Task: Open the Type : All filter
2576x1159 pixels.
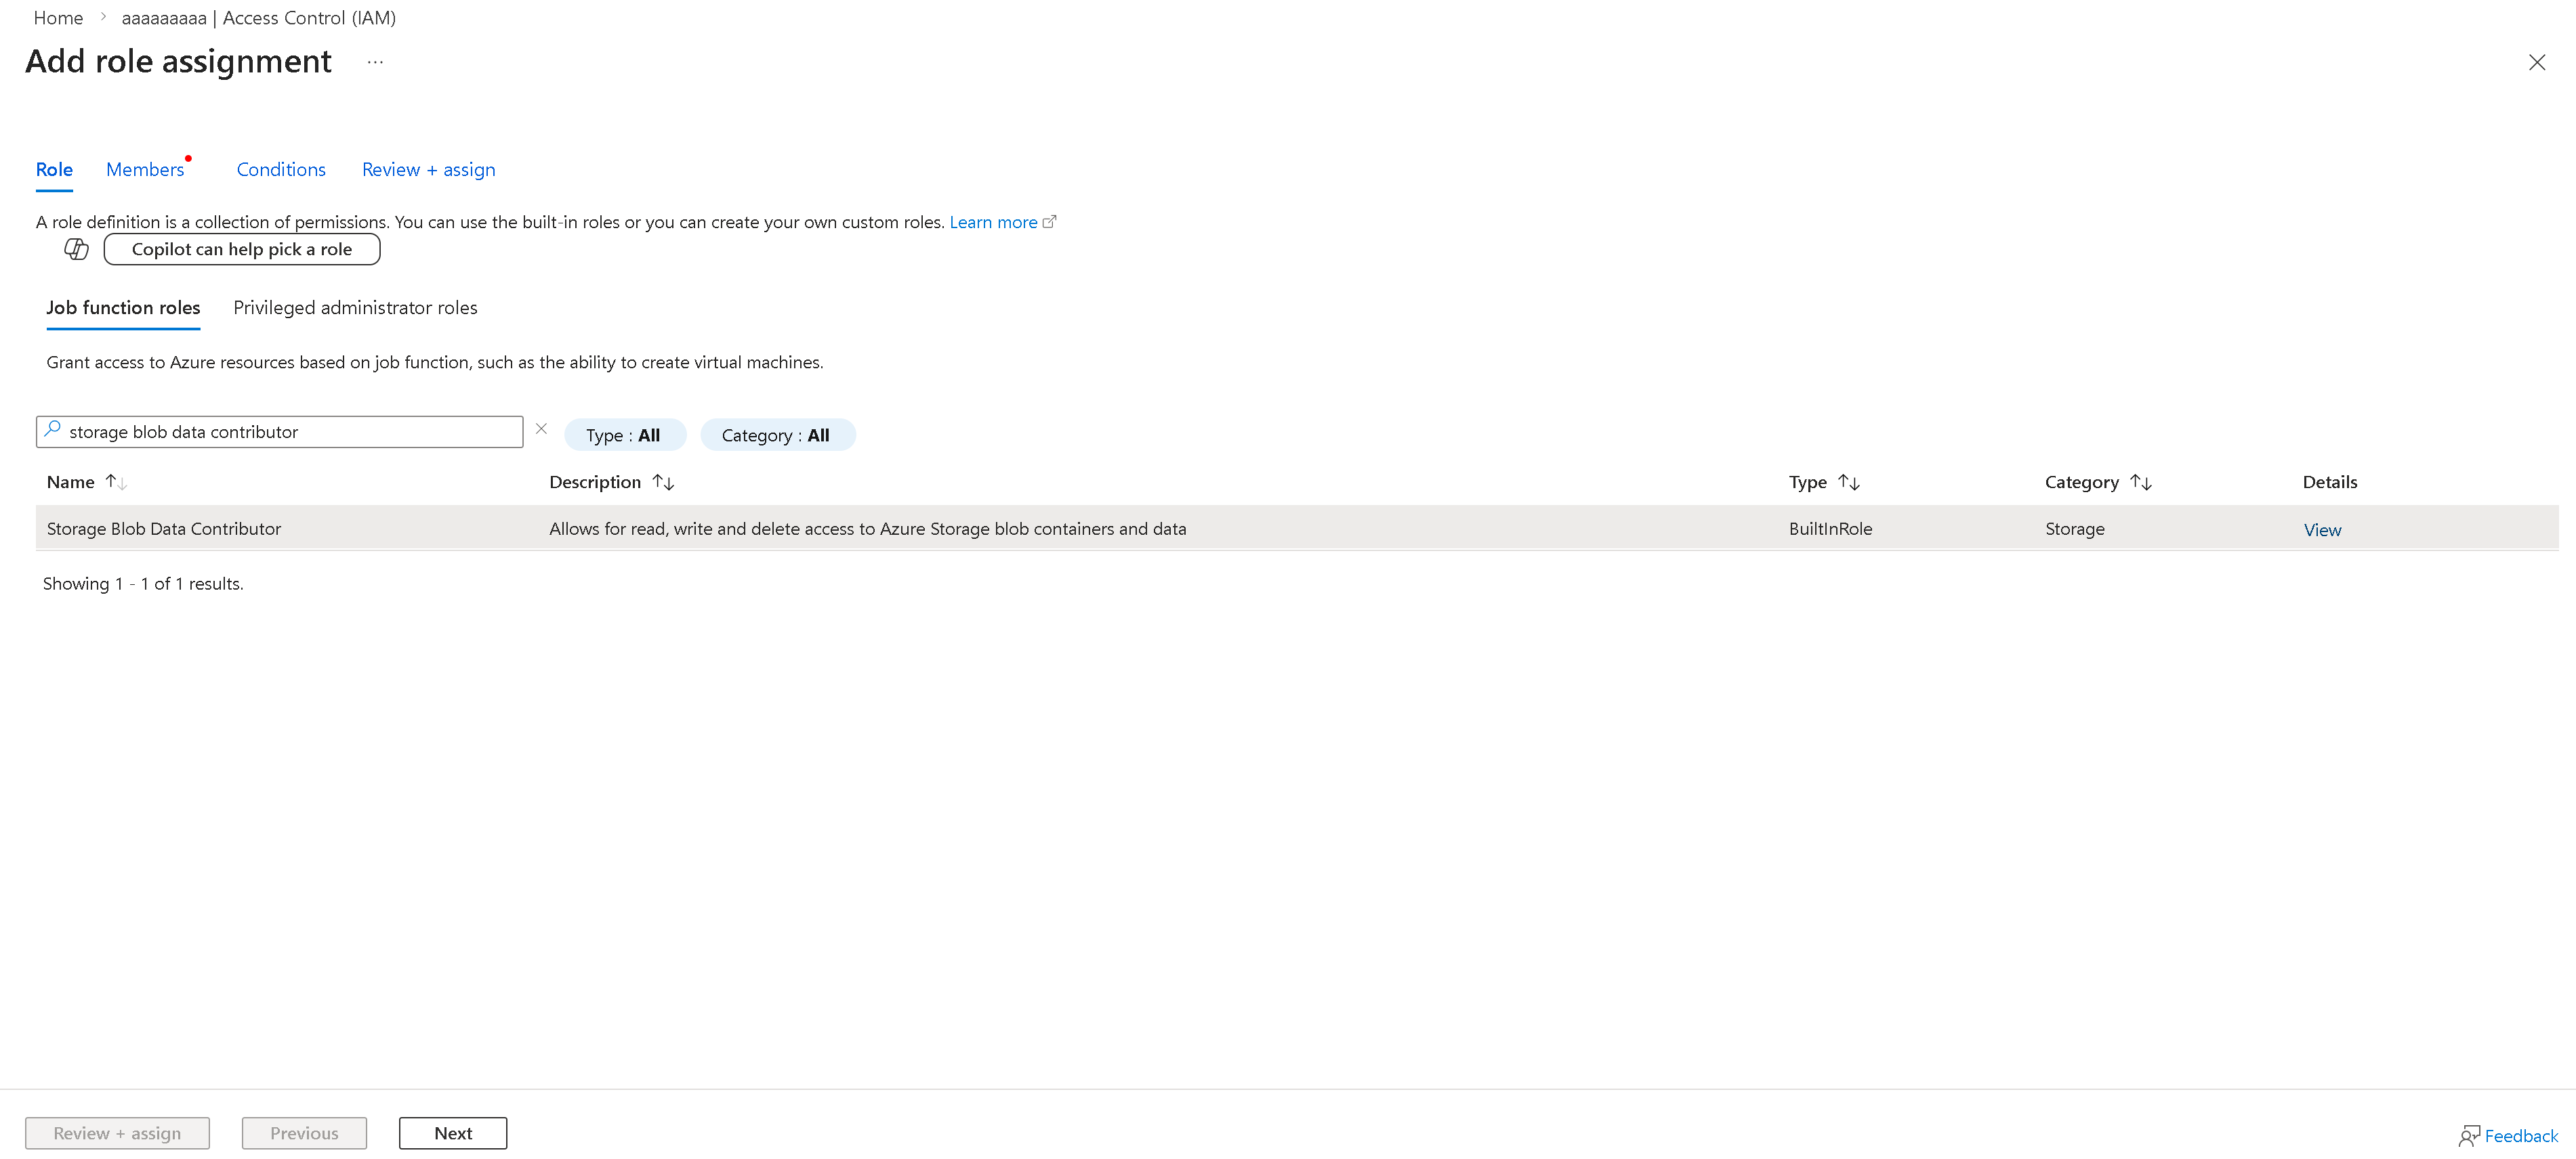Action: coord(623,435)
